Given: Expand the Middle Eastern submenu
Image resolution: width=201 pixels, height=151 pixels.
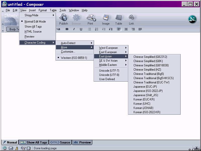Looking at the screenshot, I should [x=111, y=65].
